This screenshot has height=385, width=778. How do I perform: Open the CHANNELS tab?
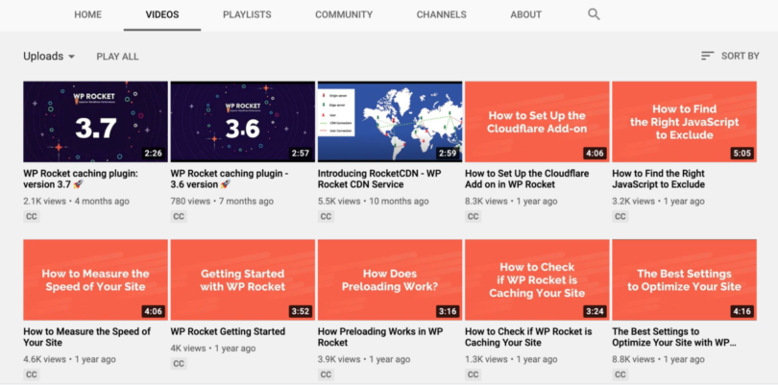tap(442, 15)
